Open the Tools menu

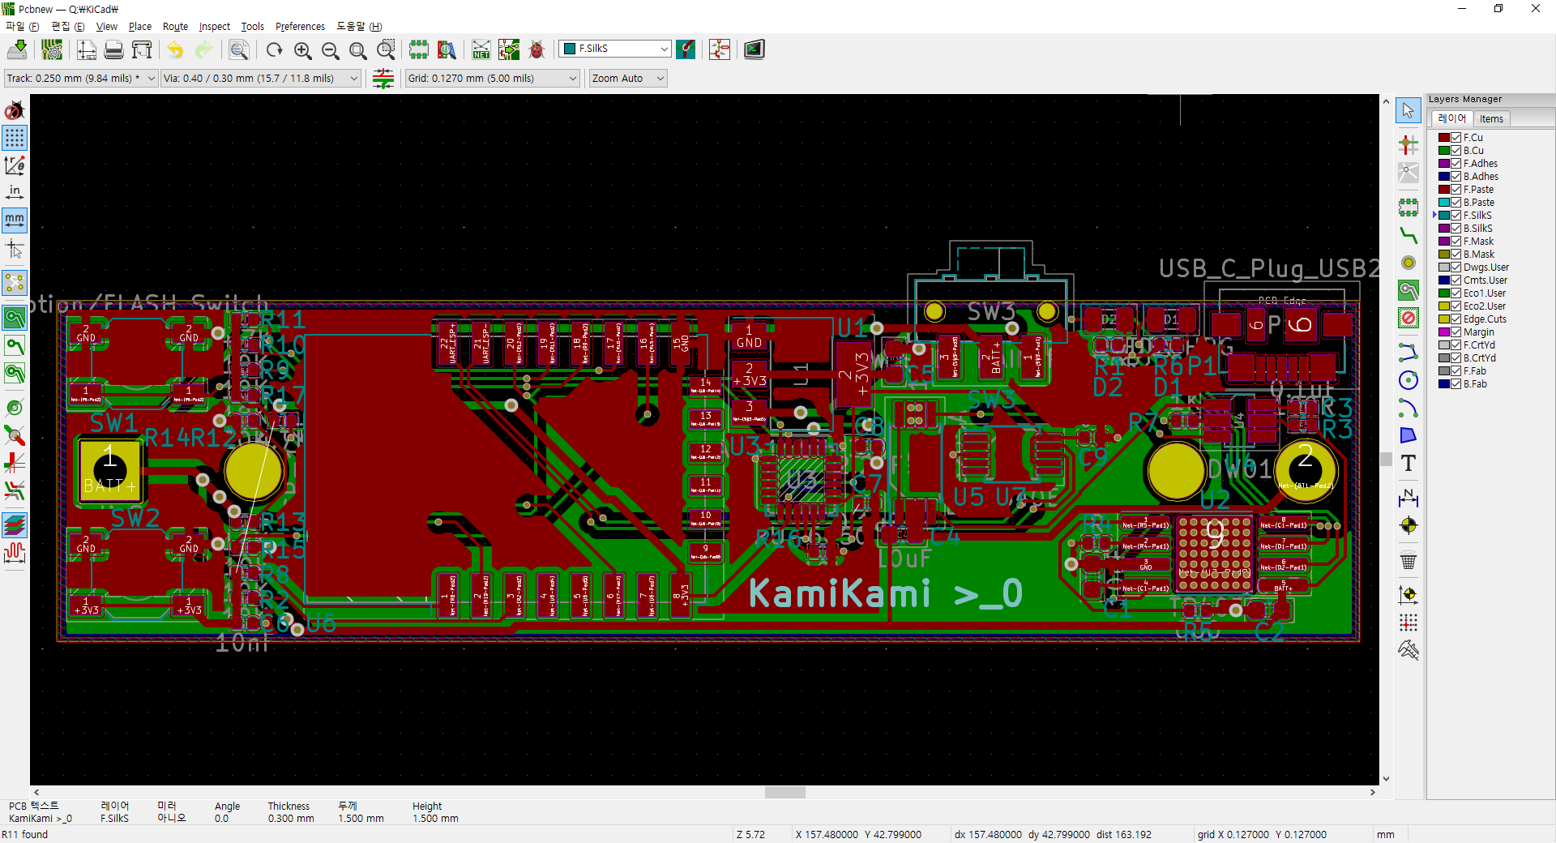point(253,27)
